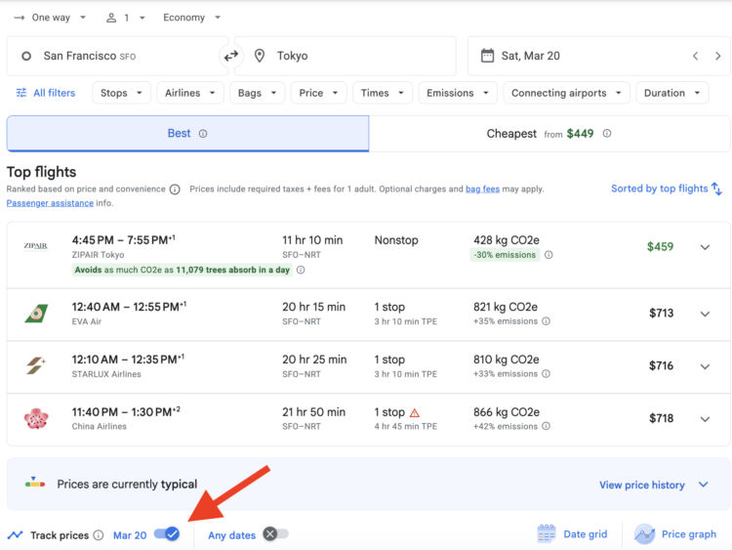Viewport: 732px width, 550px height.
Task: Open the Price graph view
Action: click(675, 533)
